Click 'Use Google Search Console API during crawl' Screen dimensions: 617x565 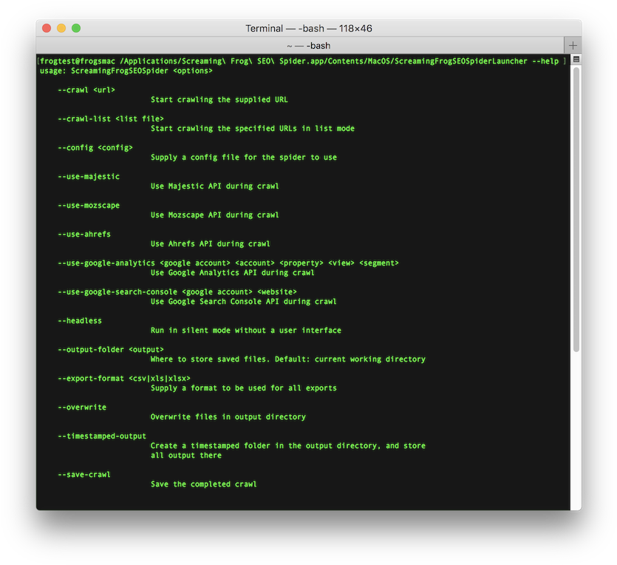tap(244, 302)
